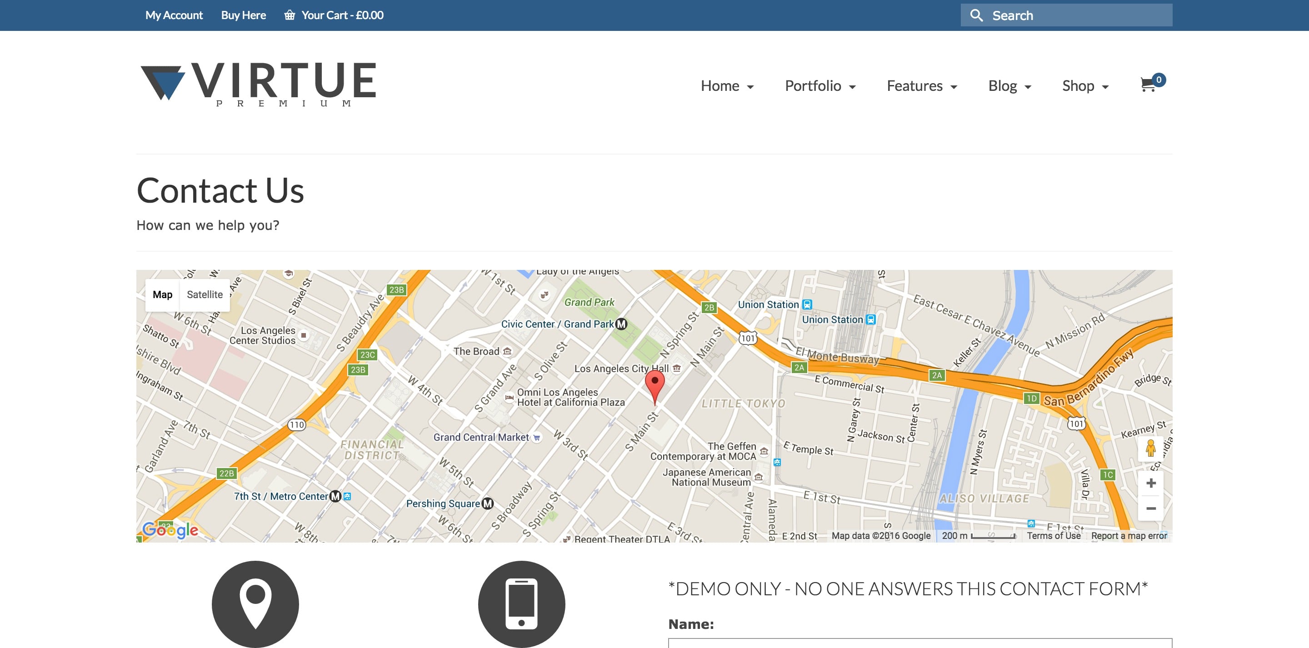Click the shopping cart icon in main navigation
1309x648 pixels.
tap(1148, 85)
